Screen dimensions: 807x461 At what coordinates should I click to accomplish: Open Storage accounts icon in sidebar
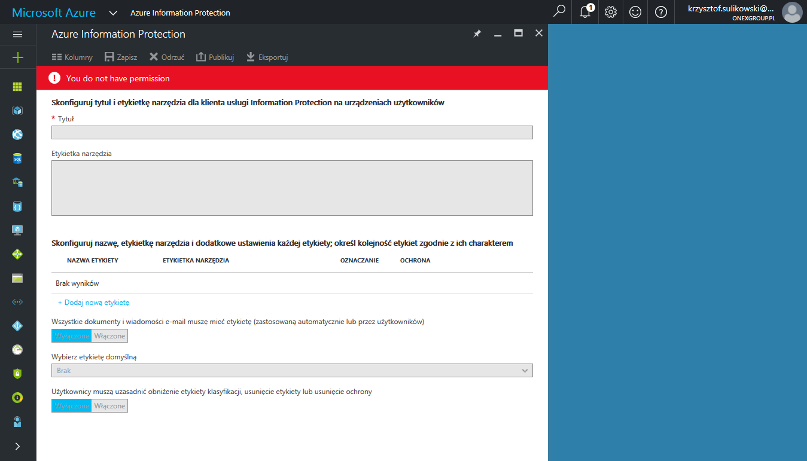[17, 278]
